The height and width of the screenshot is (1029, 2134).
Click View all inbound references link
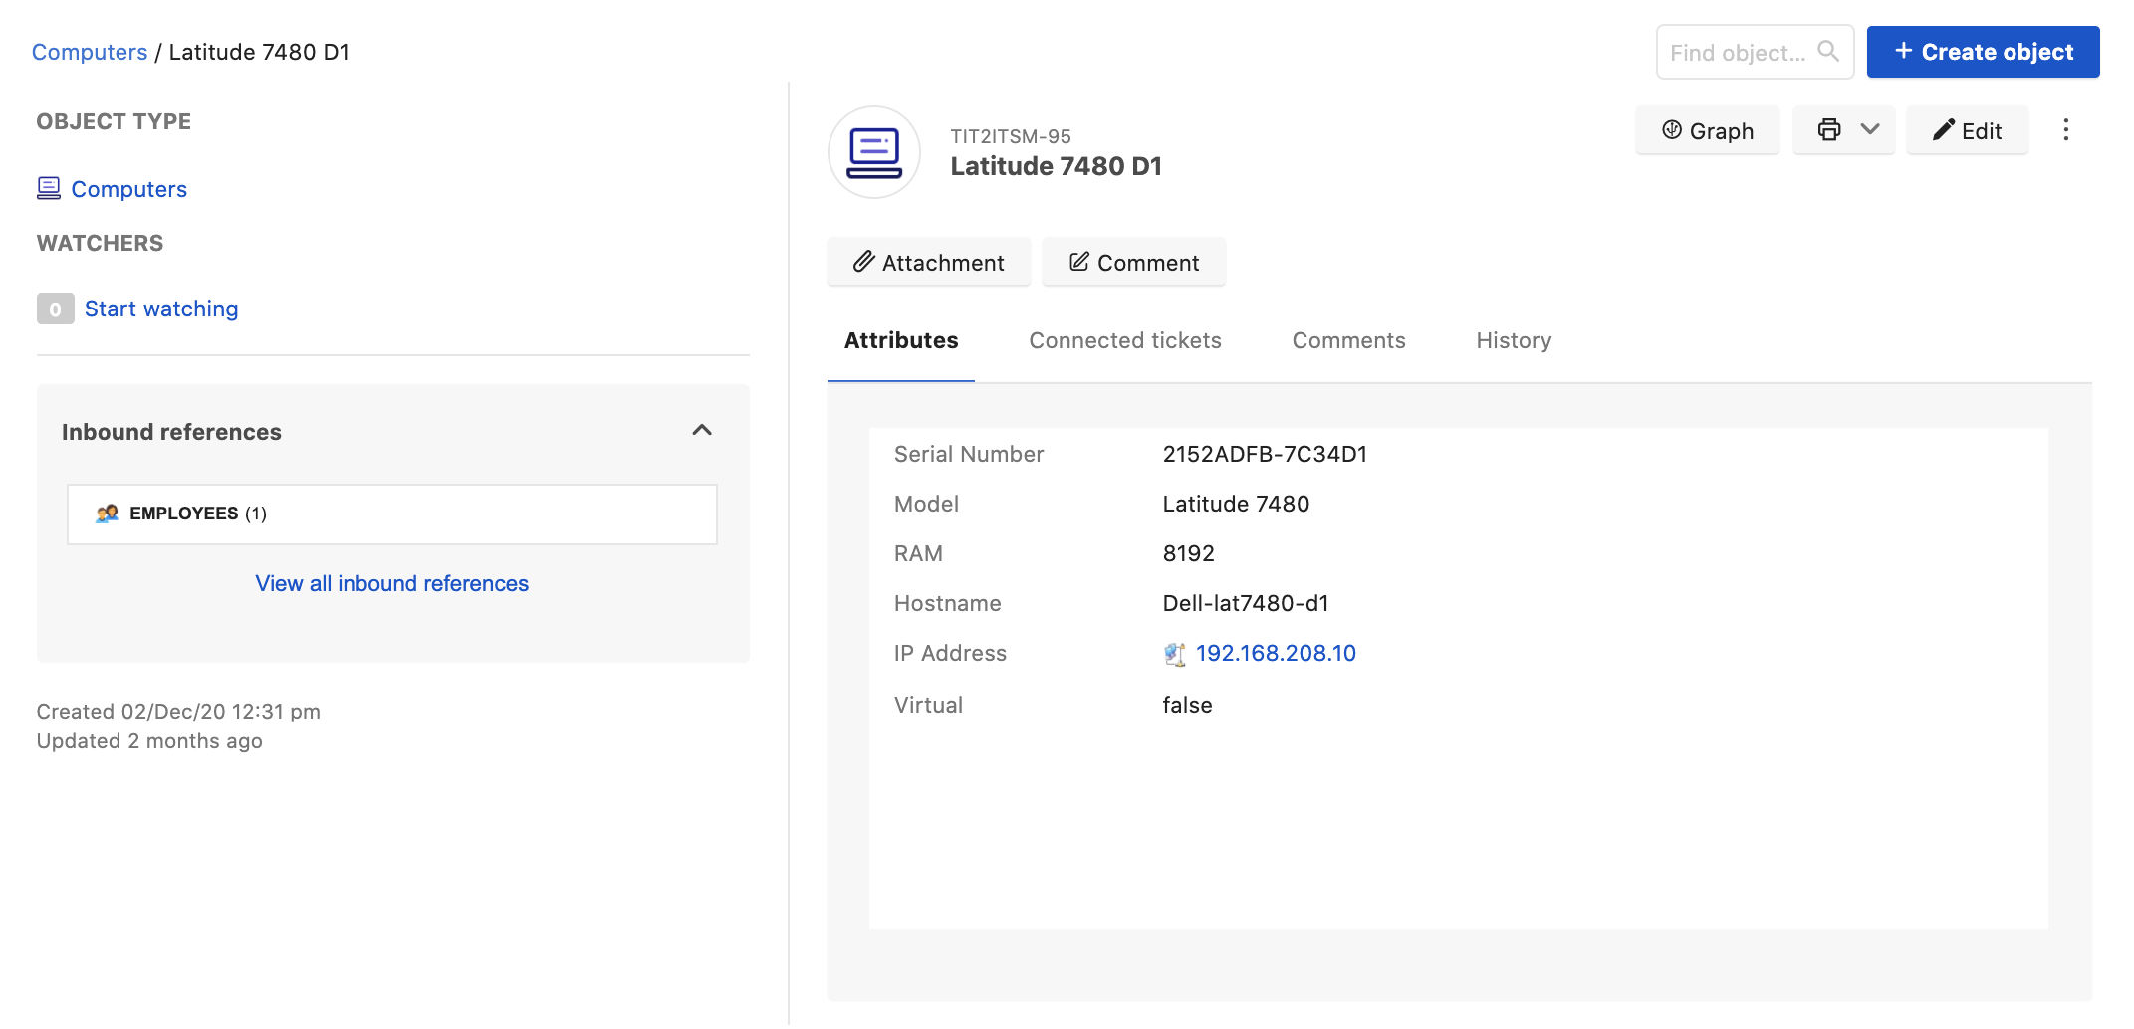click(x=391, y=584)
